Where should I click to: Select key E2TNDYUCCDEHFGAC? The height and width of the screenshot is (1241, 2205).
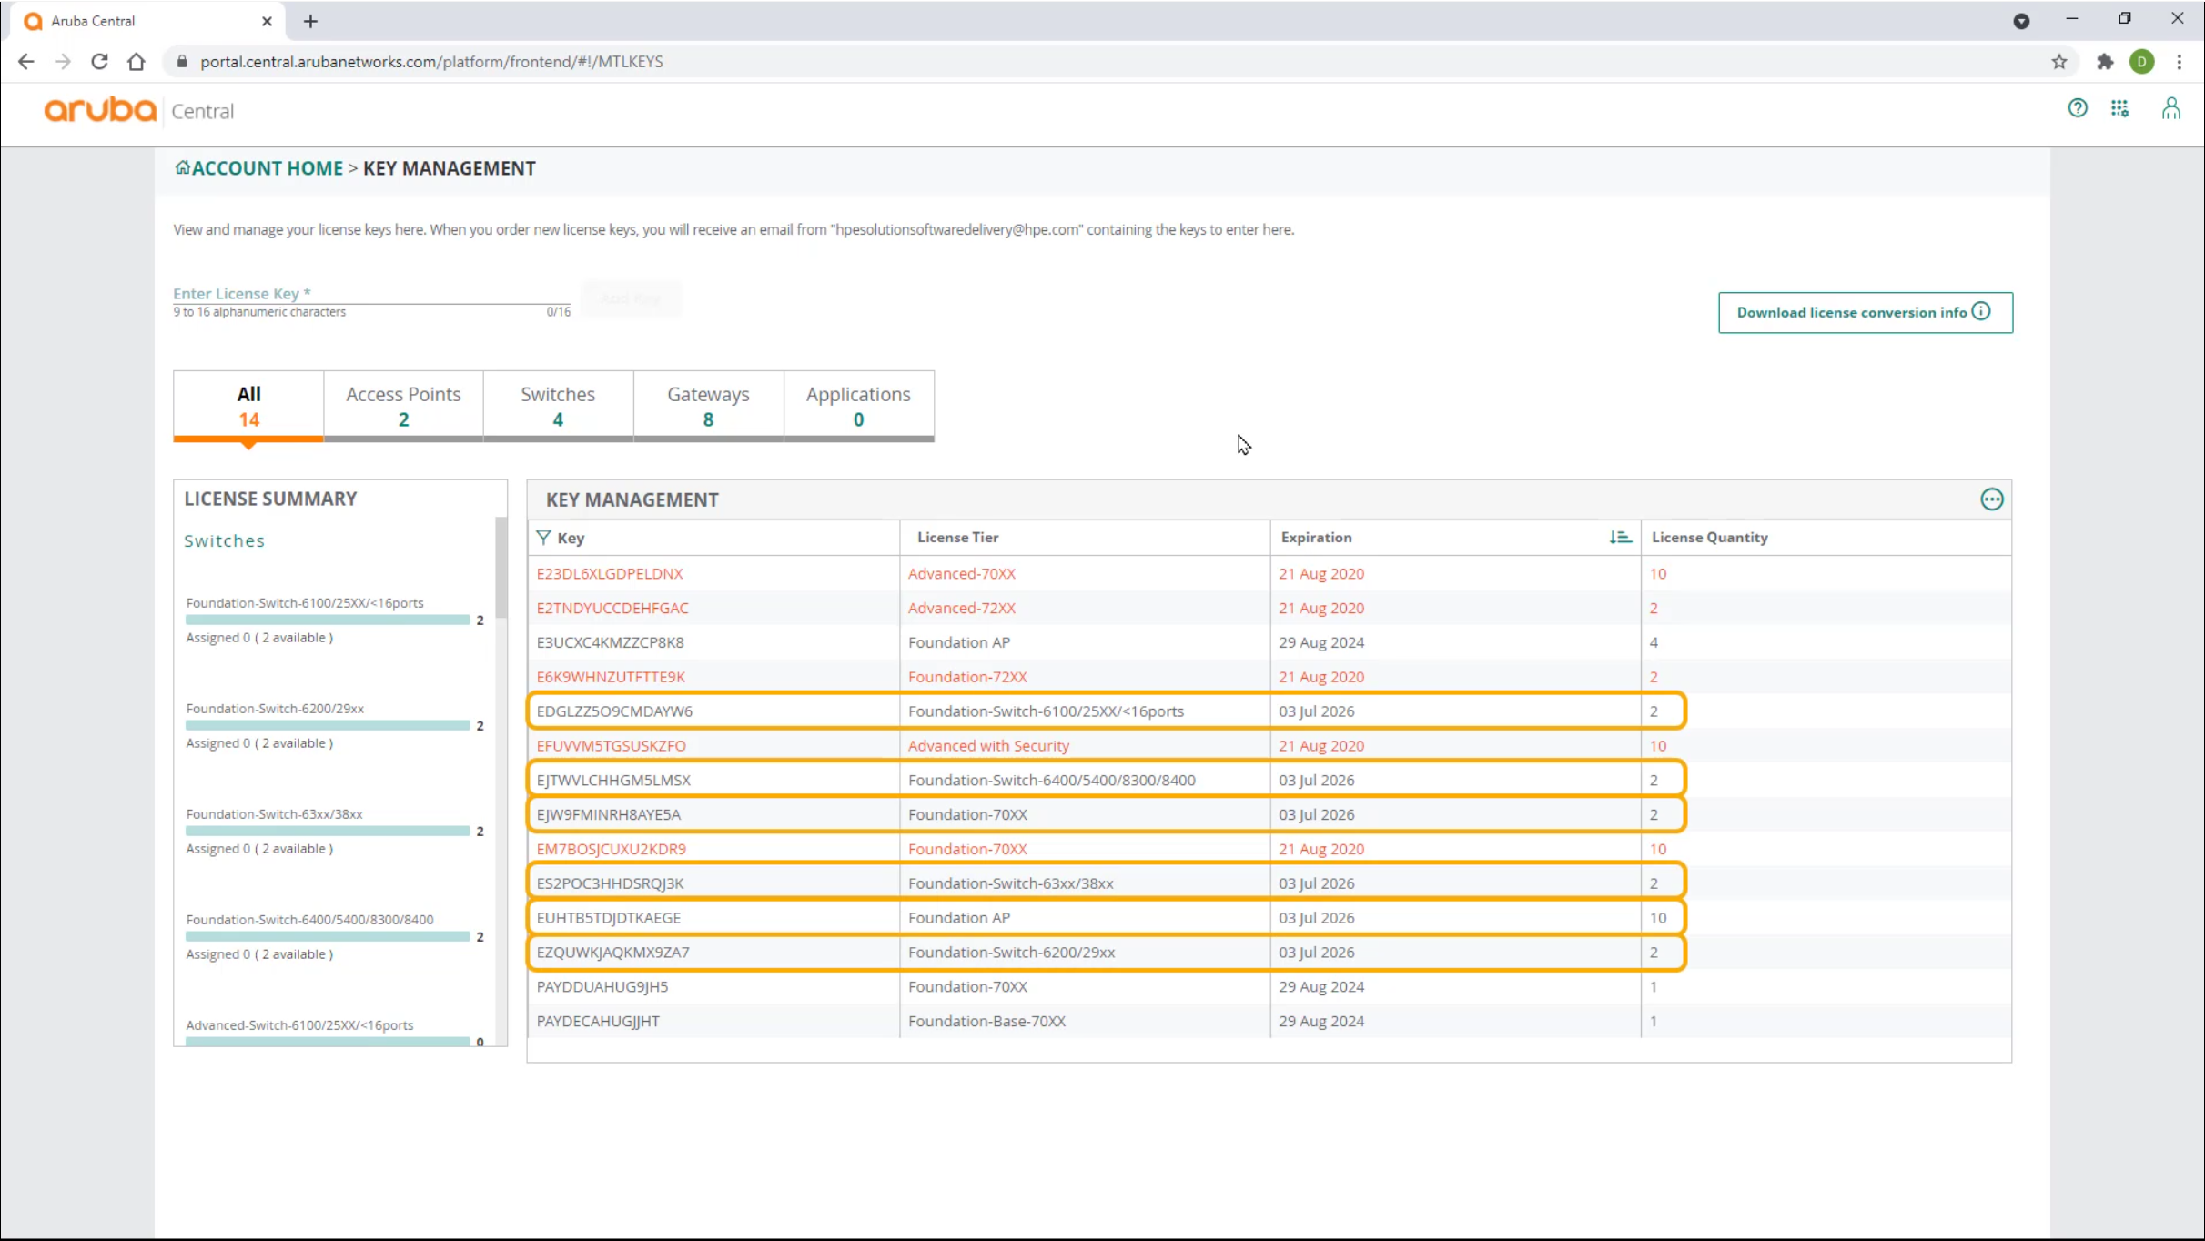point(612,608)
